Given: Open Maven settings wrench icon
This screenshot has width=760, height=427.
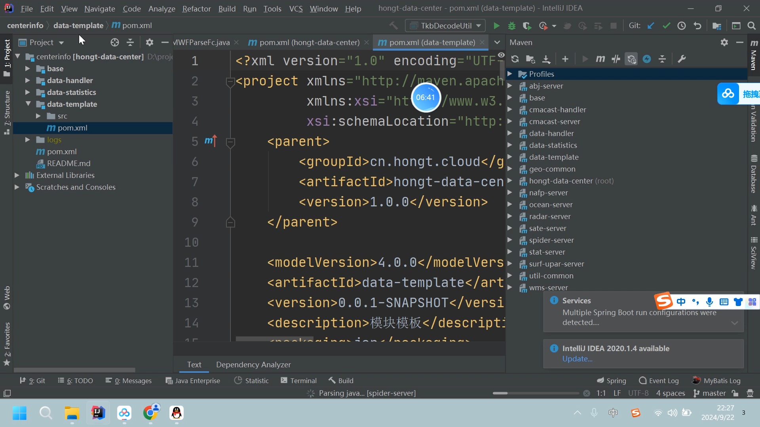Looking at the screenshot, I should (682, 59).
